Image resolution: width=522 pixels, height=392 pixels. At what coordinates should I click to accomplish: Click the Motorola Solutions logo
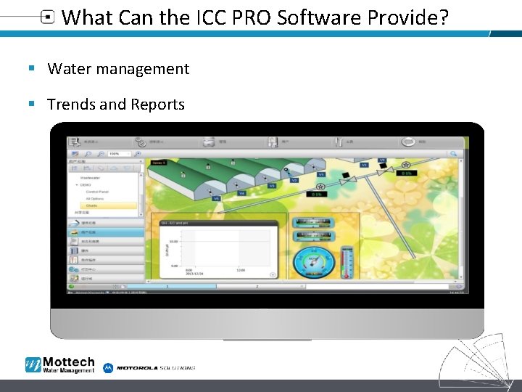[x=149, y=368]
